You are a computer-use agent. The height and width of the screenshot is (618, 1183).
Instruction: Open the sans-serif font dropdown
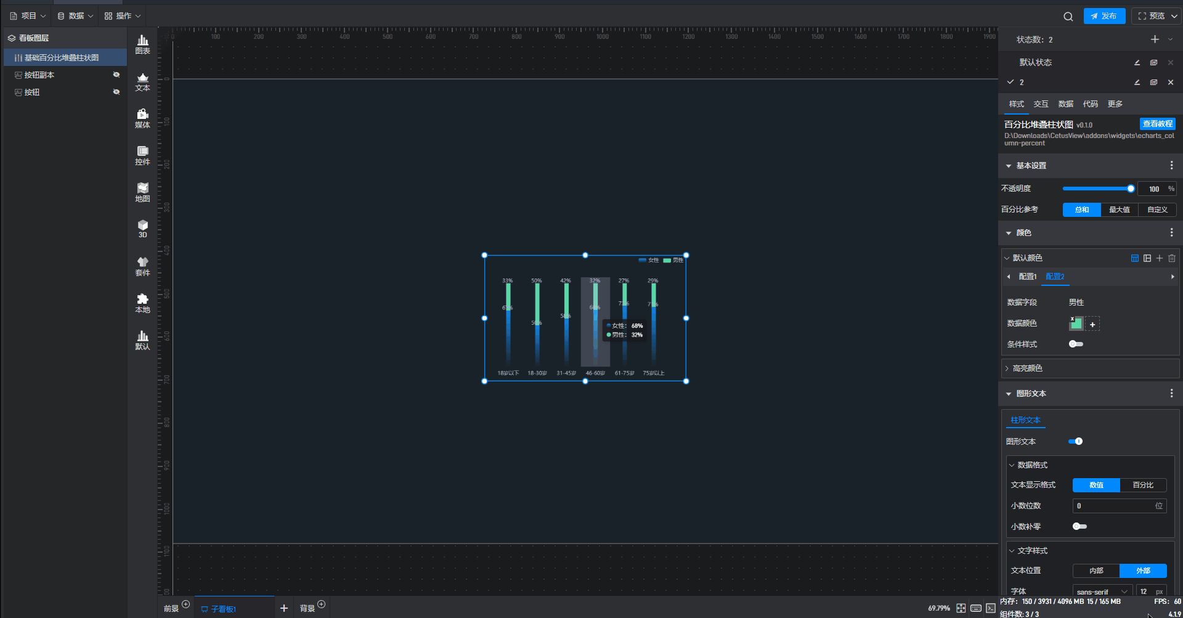(1102, 592)
